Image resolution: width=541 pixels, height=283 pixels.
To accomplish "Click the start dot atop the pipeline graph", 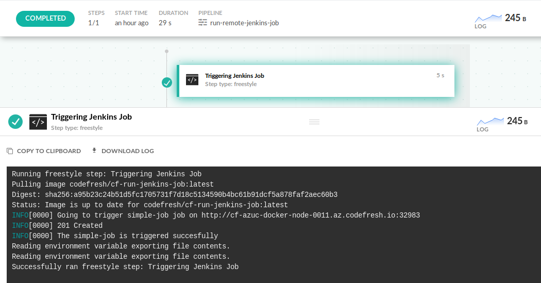I will 166,52.
